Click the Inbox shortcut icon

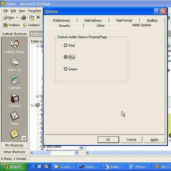pos(14,62)
